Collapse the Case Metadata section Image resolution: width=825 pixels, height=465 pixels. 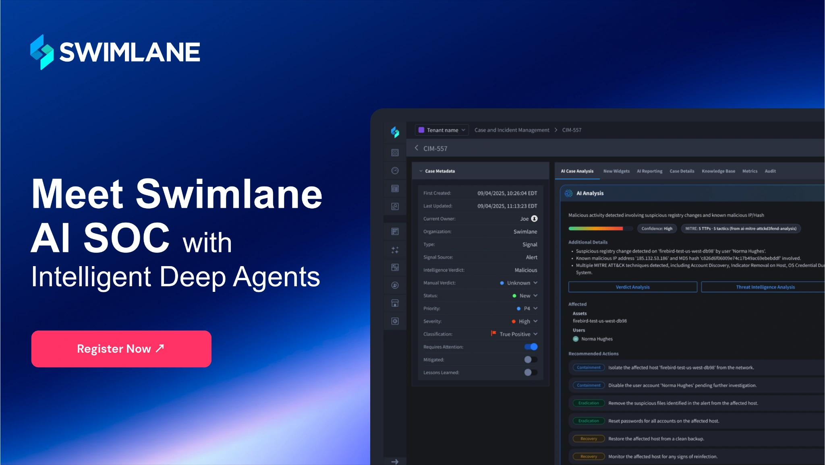tap(421, 171)
